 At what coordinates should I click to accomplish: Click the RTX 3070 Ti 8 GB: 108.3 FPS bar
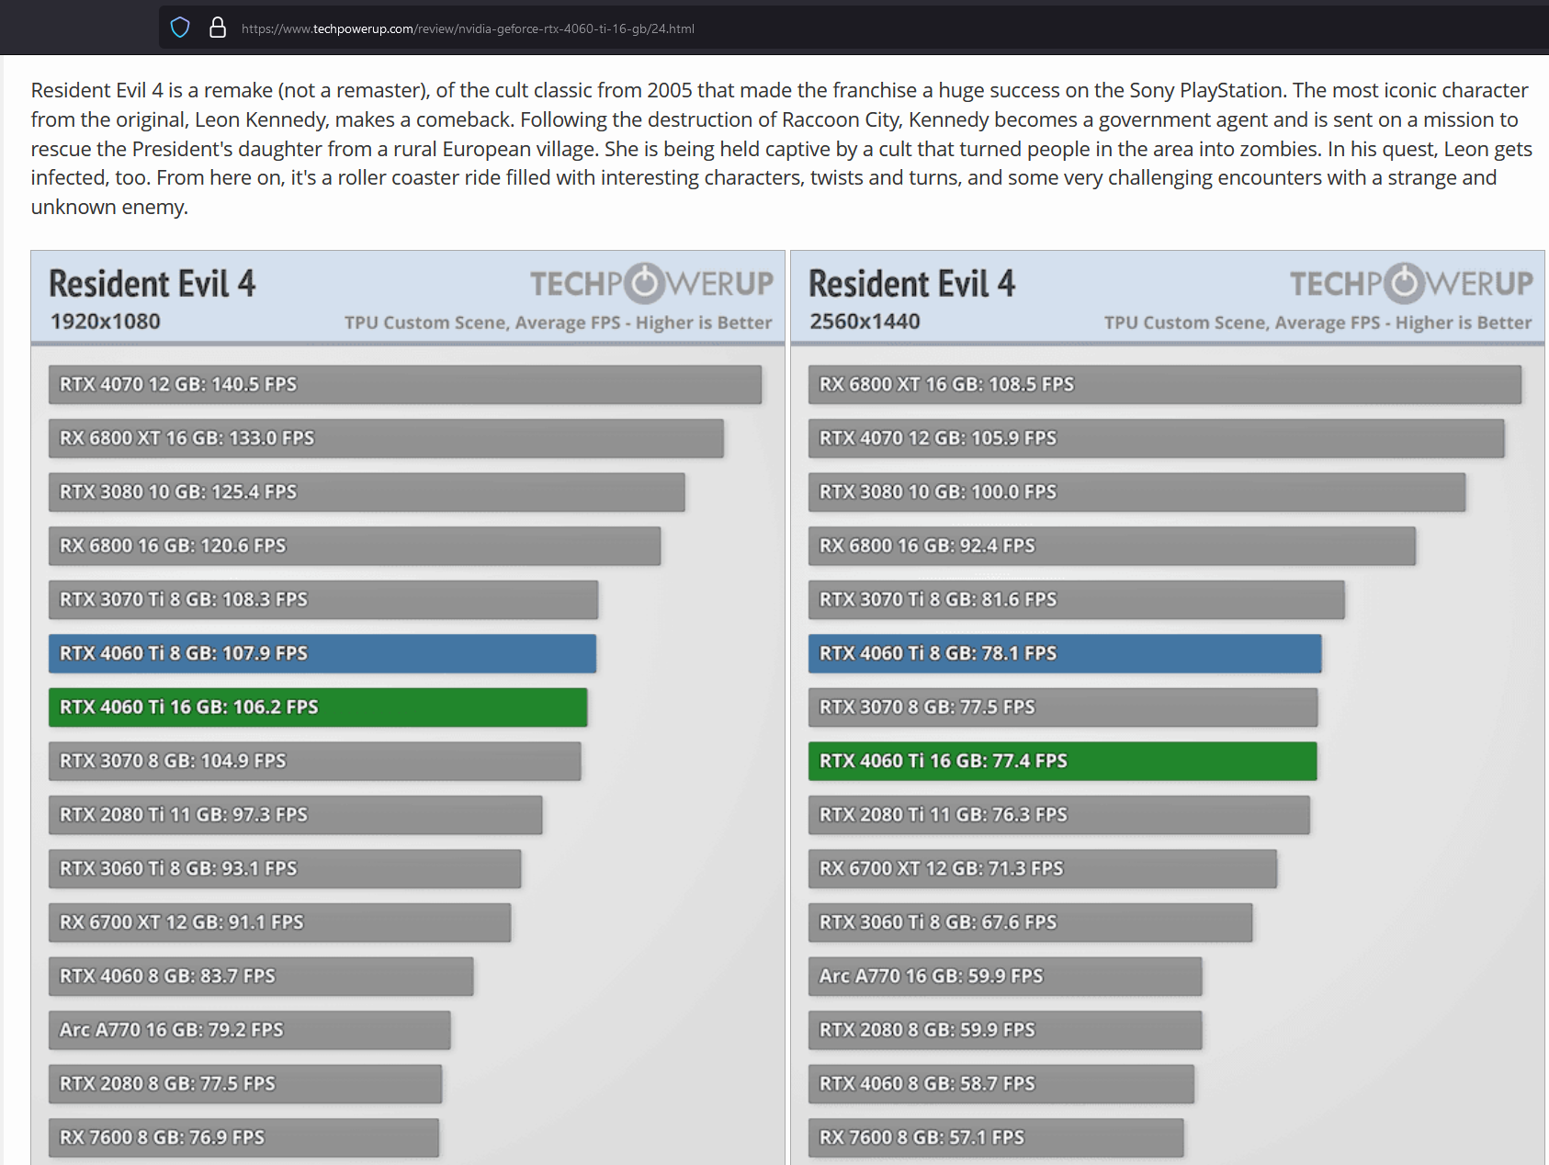tap(323, 599)
